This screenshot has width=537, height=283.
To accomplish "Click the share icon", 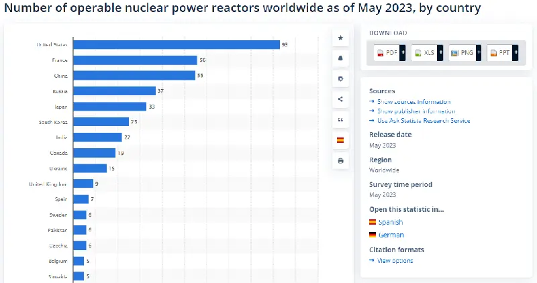I will pyautogui.click(x=340, y=99).
